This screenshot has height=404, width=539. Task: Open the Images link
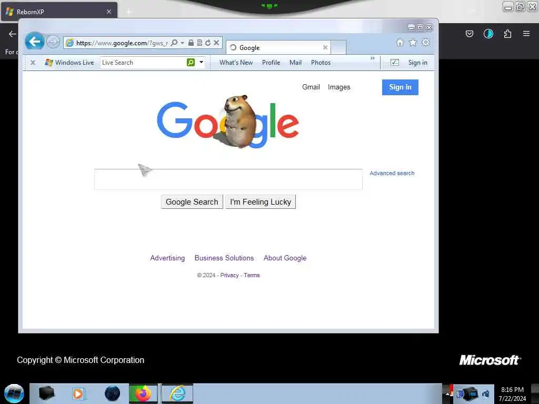[339, 87]
